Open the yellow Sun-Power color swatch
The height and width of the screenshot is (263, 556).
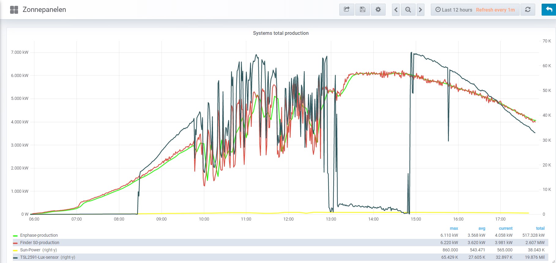(x=15, y=250)
